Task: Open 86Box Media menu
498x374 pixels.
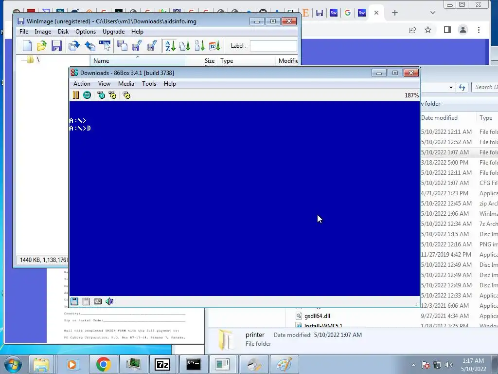Action: pos(126,84)
